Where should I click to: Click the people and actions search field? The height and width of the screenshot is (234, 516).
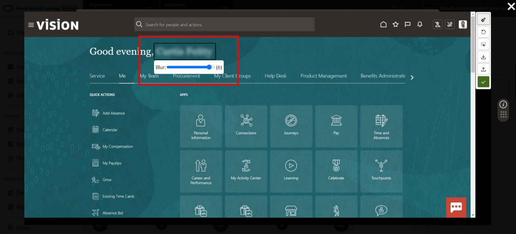pos(224,24)
